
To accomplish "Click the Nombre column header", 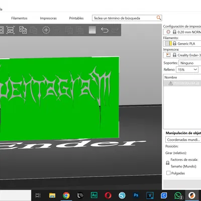I will click(x=171, y=77).
